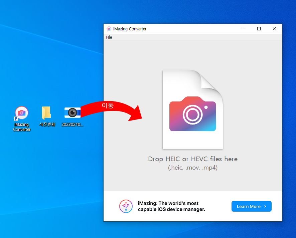Open the File menu in iMazing Converter
This screenshot has width=296, height=238.
pyautogui.click(x=109, y=37)
